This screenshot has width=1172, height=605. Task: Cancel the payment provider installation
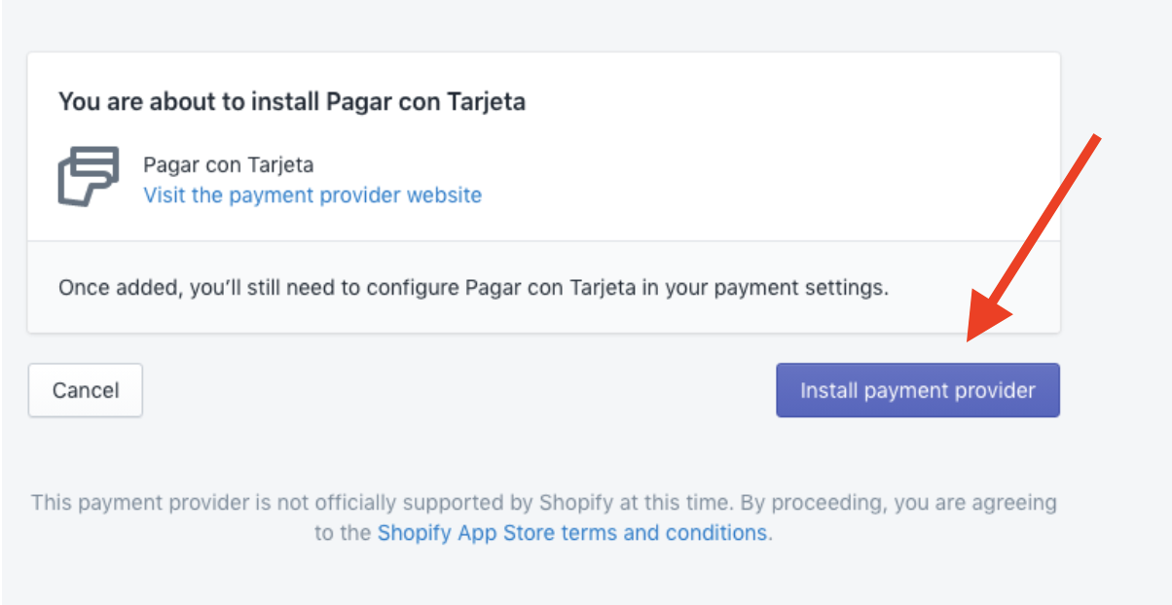tap(86, 390)
